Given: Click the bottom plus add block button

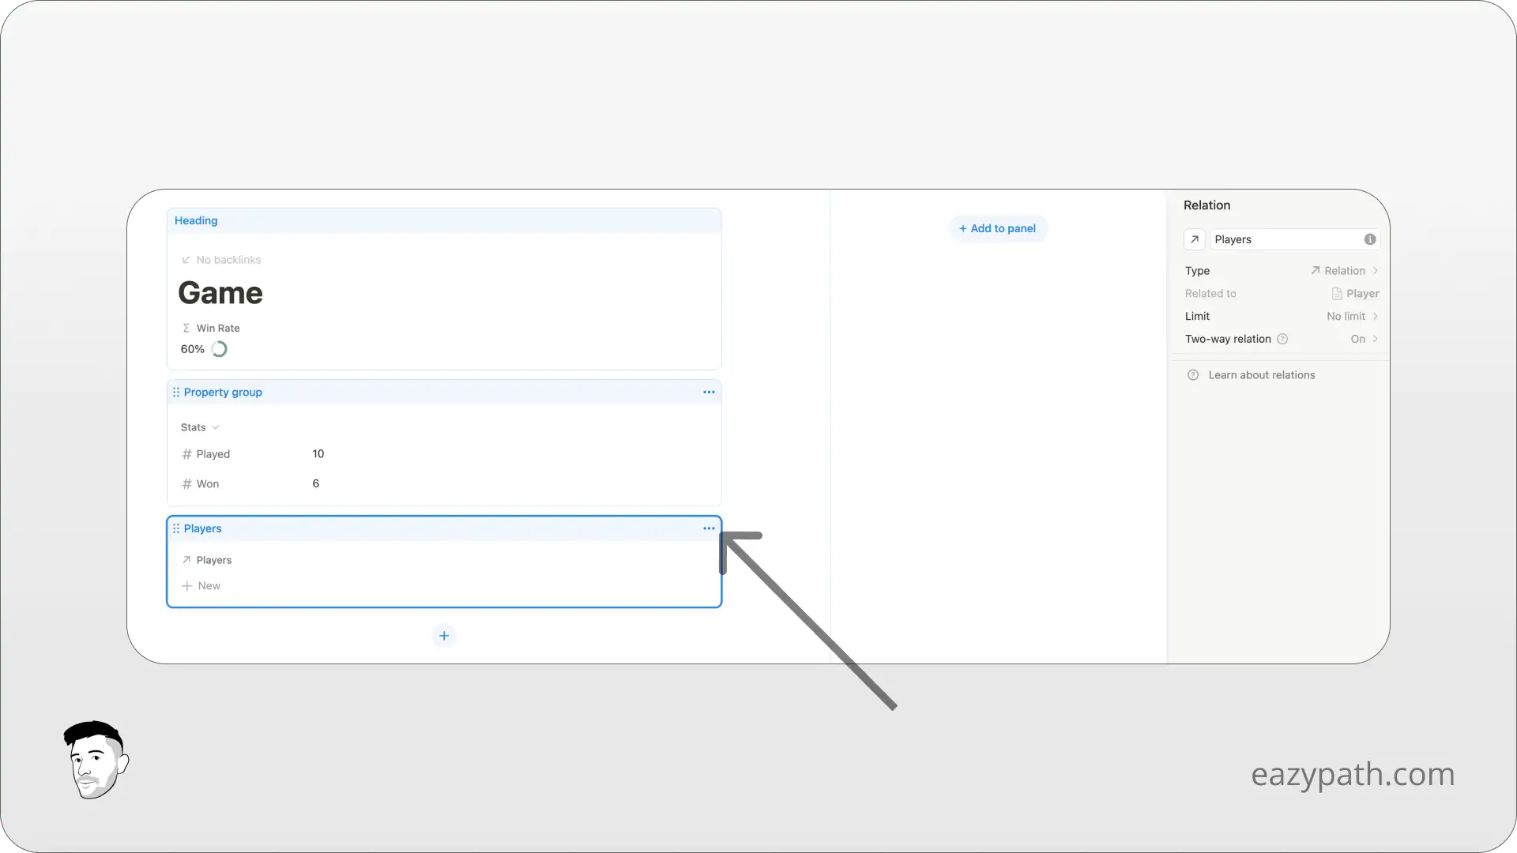Looking at the screenshot, I should pos(442,634).
